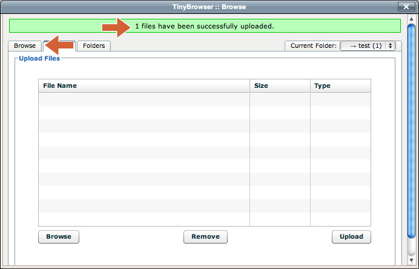Viewport: 419px width, 269px height.
Task: Click the Browse button below the file table
Action: tap(59, 237)
